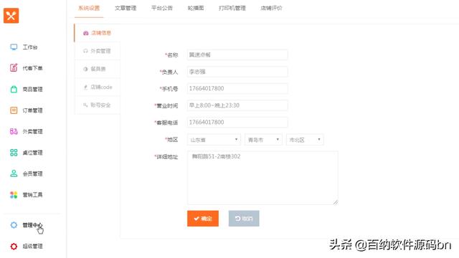459x258 pixels.
Task: Open the 会员管理 person icon
Action: point(14,173)
